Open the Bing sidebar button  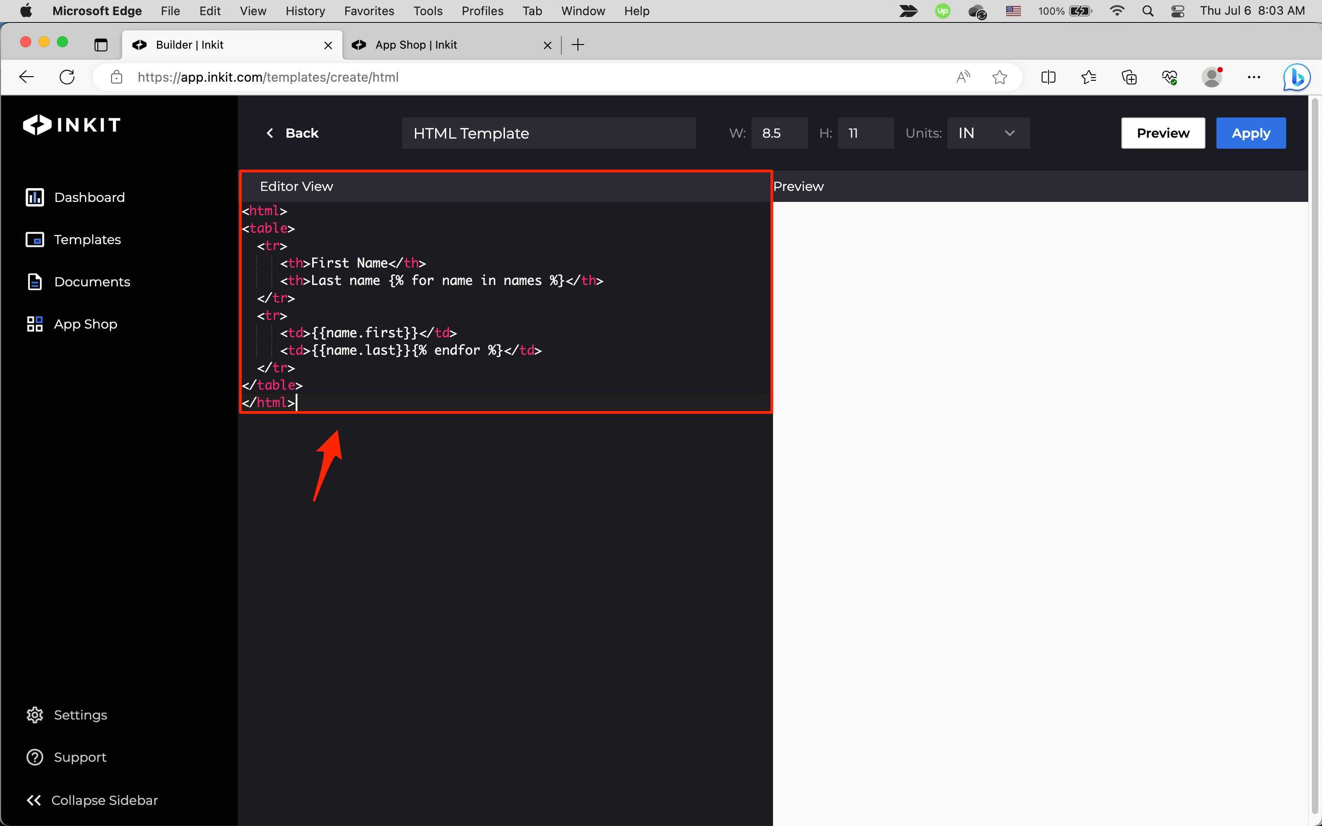point(1296,77)
